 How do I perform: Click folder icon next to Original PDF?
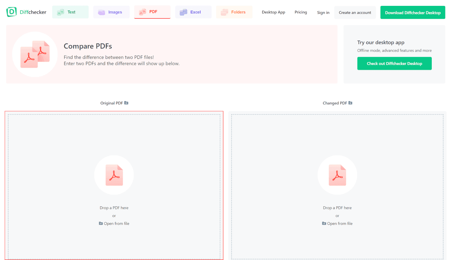click(126, 103)
